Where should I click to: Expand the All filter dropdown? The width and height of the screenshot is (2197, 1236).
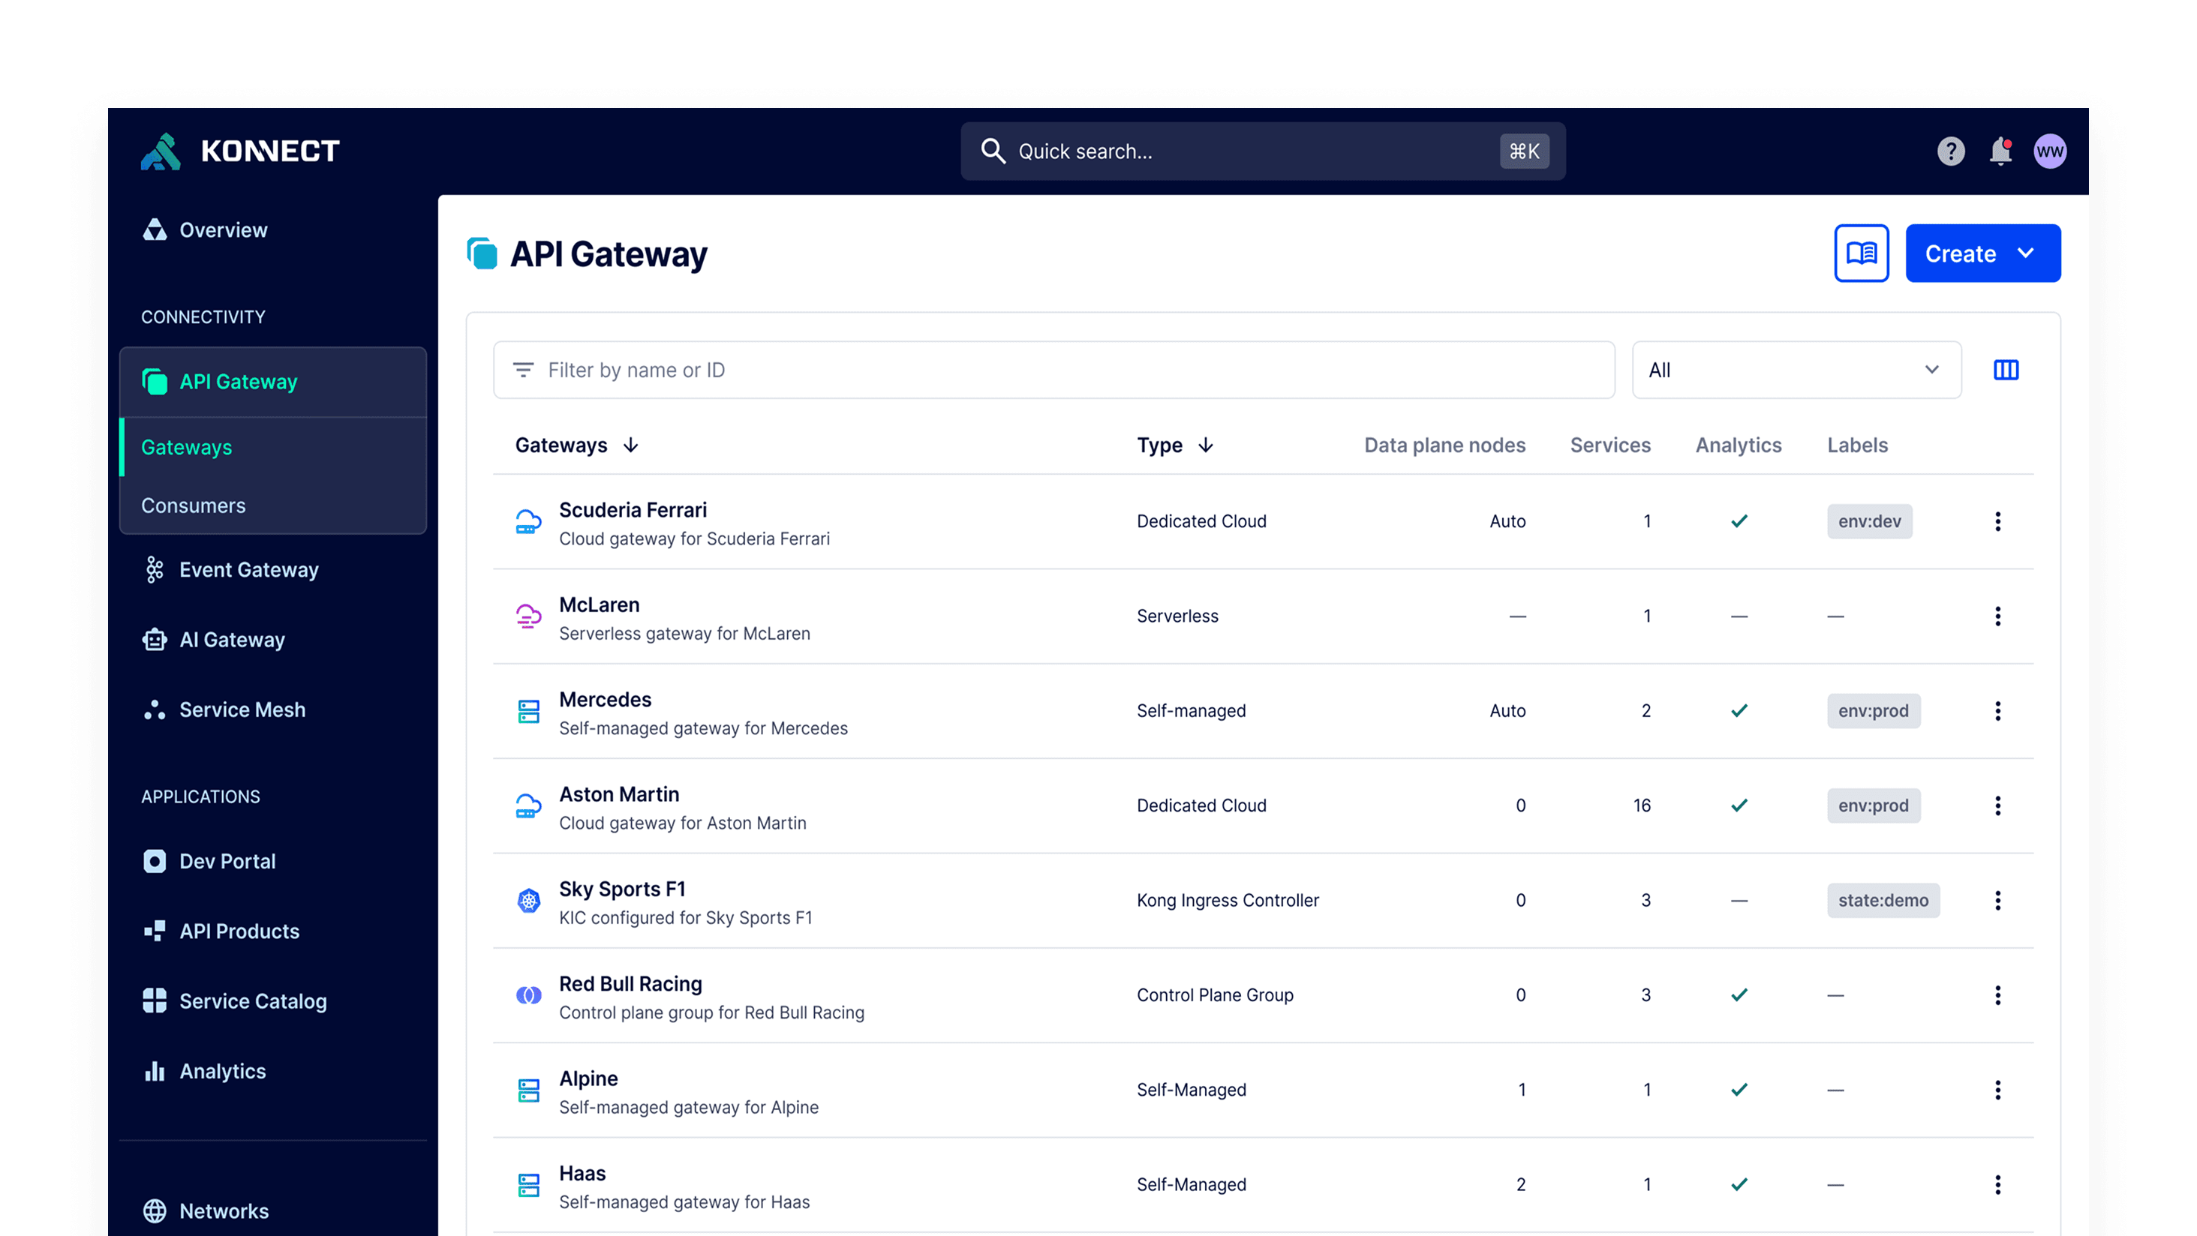click(x=1796, y=369)
